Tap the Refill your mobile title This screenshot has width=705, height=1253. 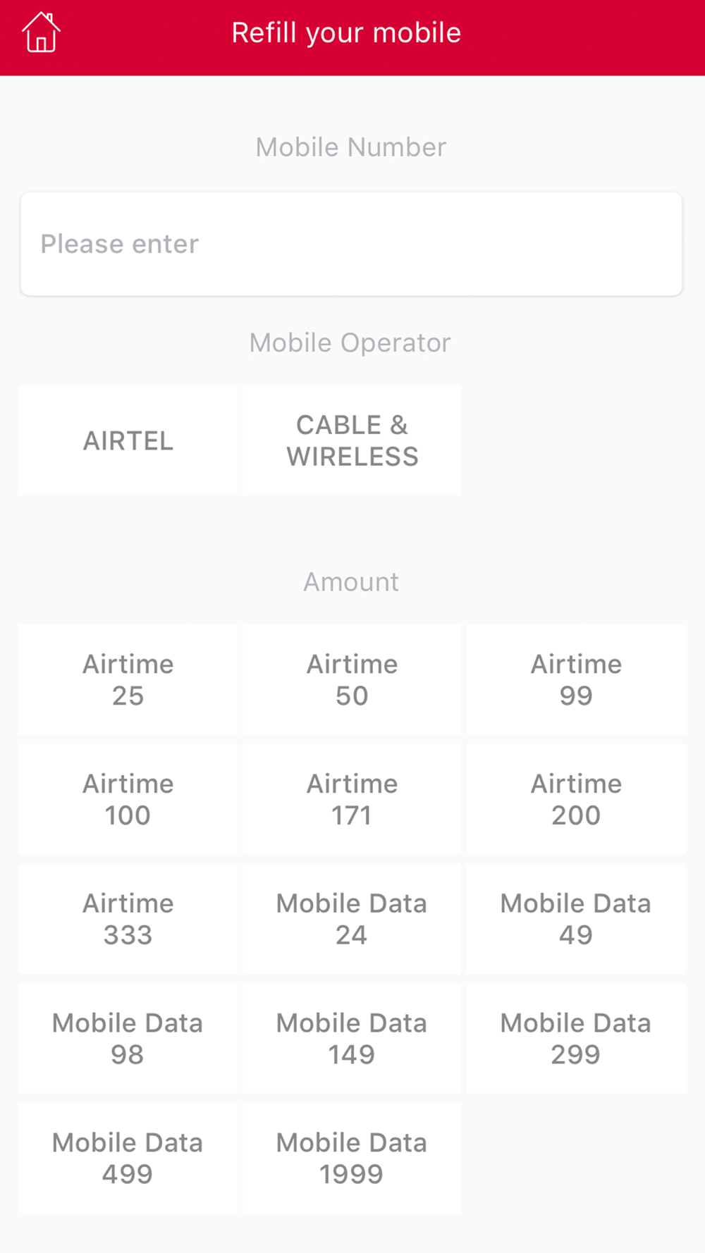[x=346, y=33]
